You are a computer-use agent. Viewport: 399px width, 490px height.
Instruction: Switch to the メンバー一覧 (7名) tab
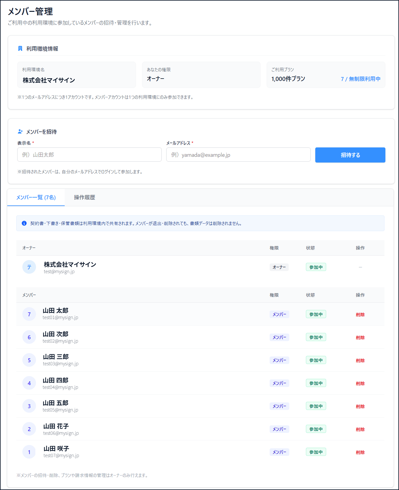[x=36, y=197]
